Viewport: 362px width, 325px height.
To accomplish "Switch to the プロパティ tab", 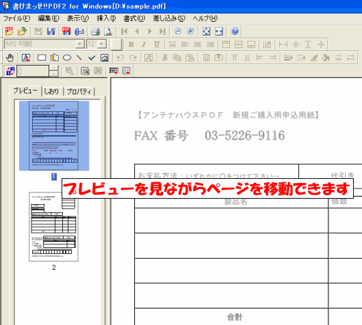I will coord(79,91).
